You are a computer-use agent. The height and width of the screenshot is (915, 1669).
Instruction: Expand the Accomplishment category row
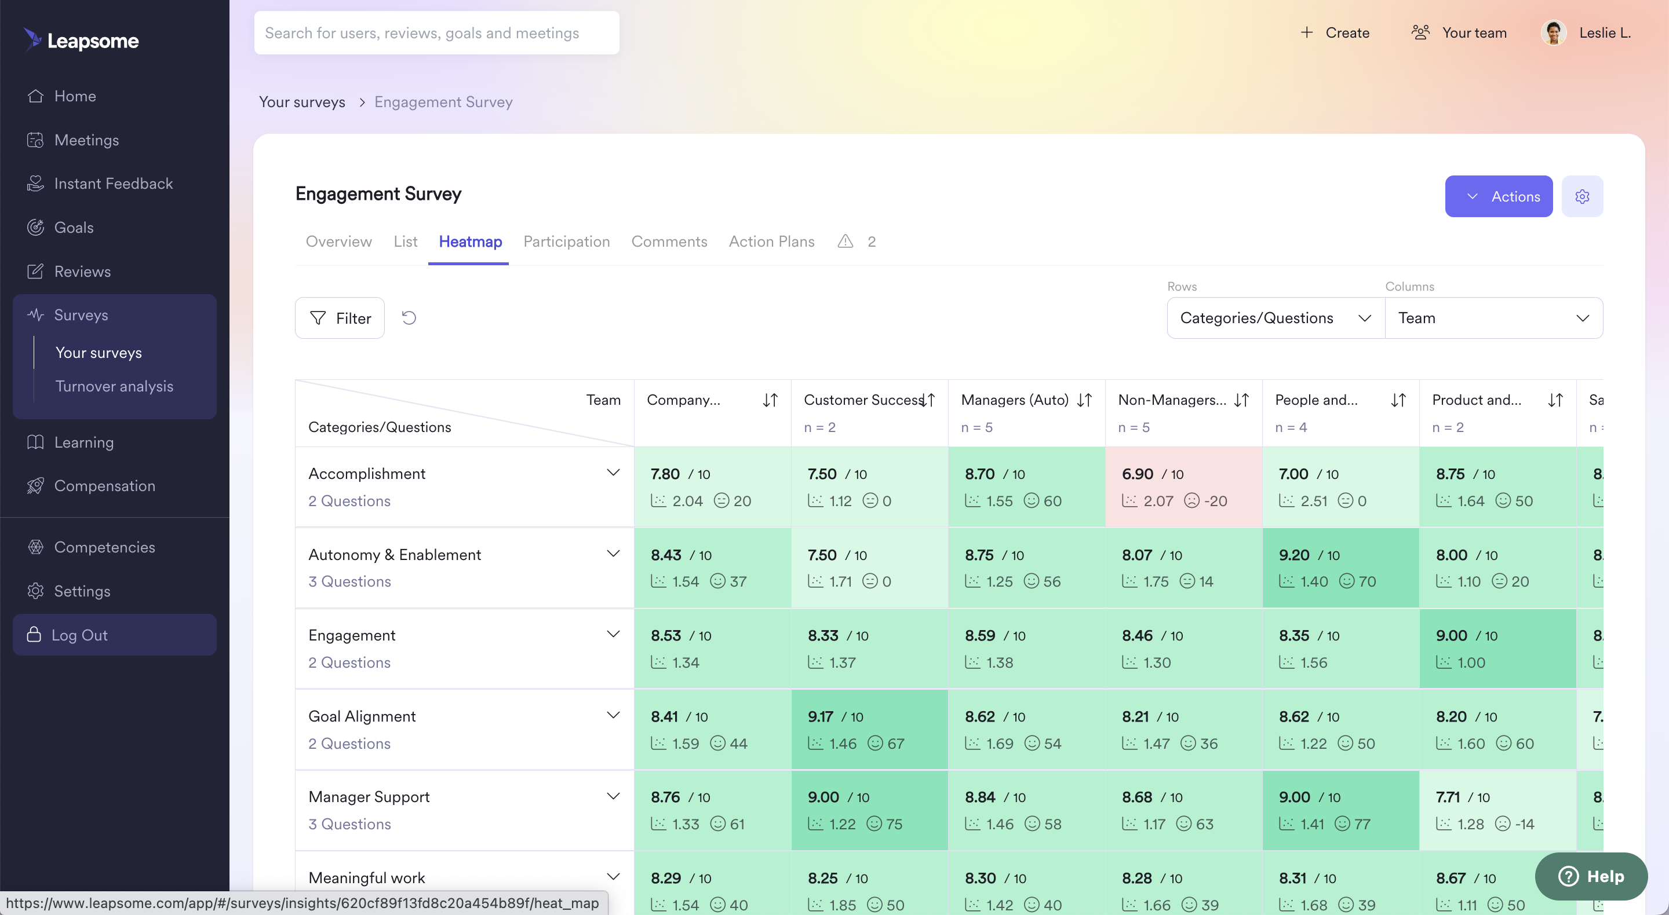pos(613,473)
